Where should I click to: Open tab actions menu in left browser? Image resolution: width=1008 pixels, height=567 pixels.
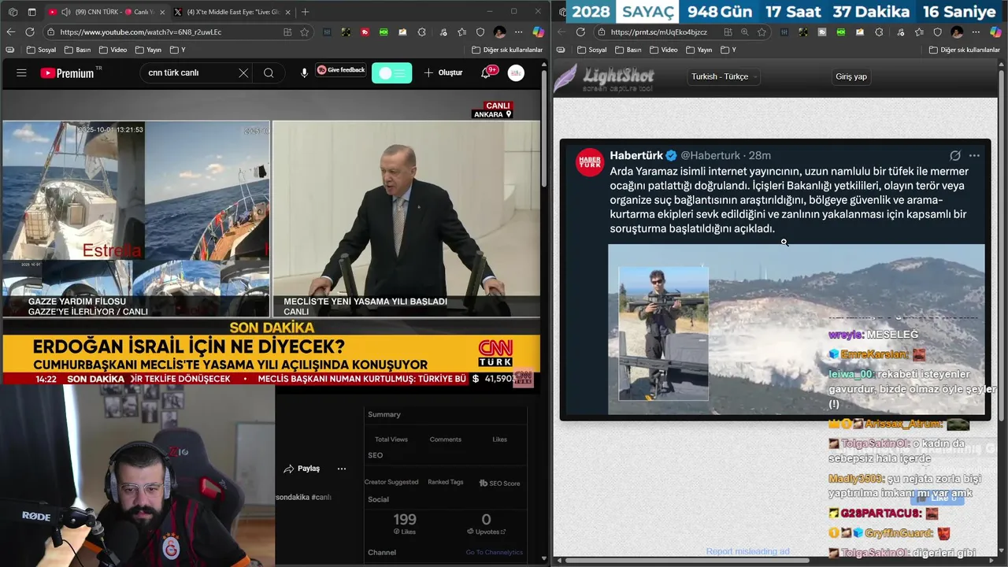pos(31,12)
